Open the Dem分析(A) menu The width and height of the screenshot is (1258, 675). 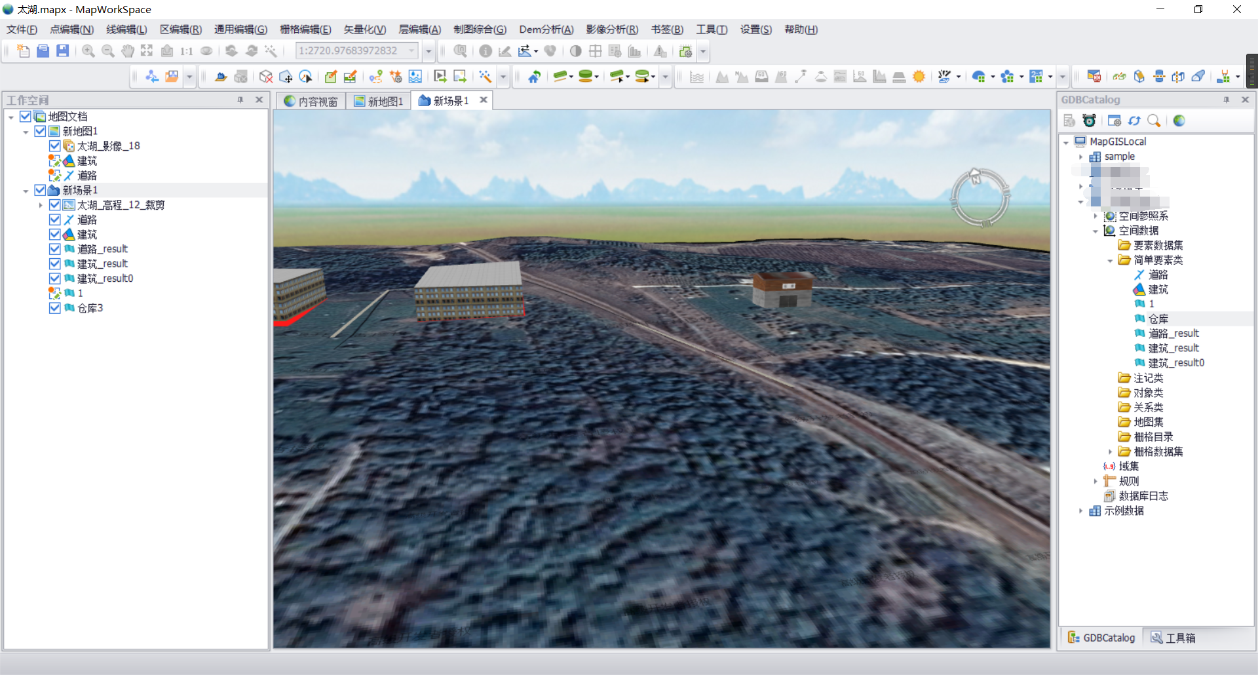point(546,29)
